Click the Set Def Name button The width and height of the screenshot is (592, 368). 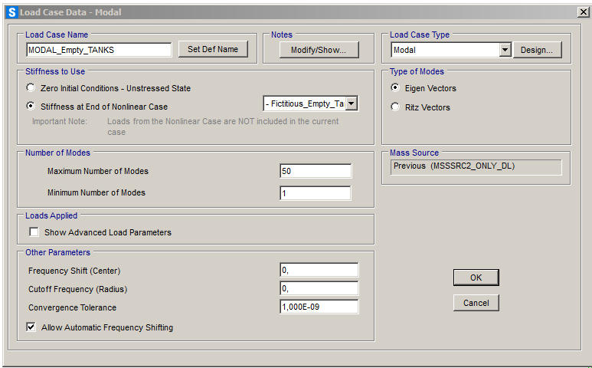213,49
